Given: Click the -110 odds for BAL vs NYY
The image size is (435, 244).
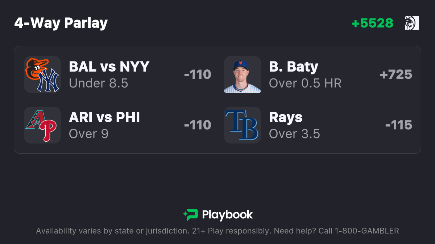Looking at the screenshot, I should [198, 74].
